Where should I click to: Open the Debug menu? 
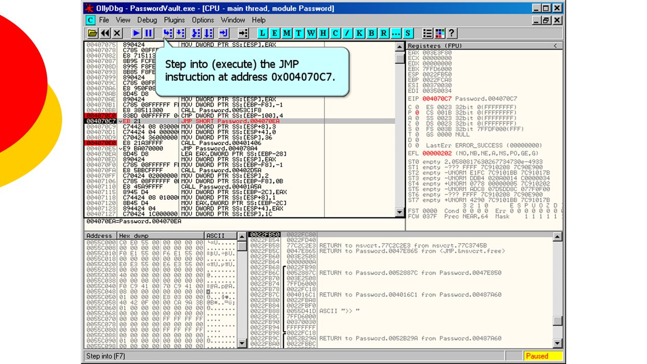pyautogui.click(x=147, y=20)
